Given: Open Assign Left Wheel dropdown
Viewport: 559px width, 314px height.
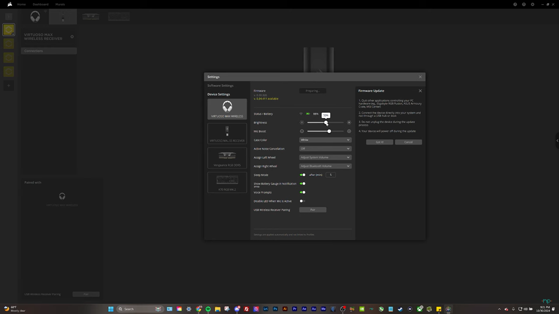Looking at the screenshot, I should (325, 157).
